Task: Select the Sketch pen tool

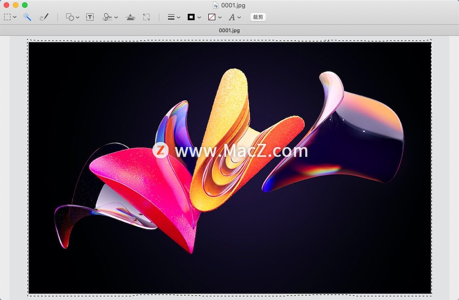Action: pos(44,17)
